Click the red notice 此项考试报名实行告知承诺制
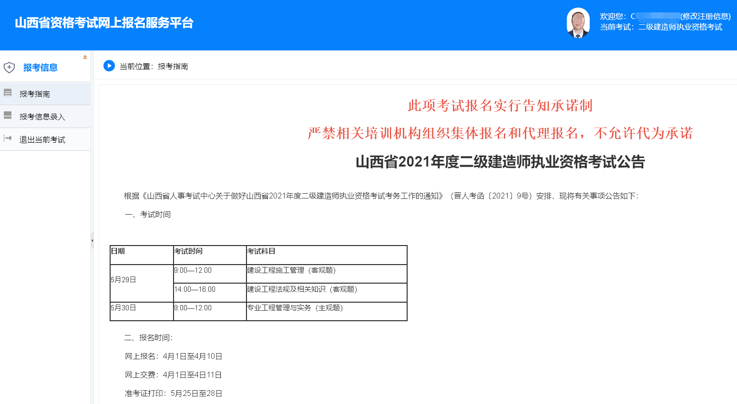 499,106
